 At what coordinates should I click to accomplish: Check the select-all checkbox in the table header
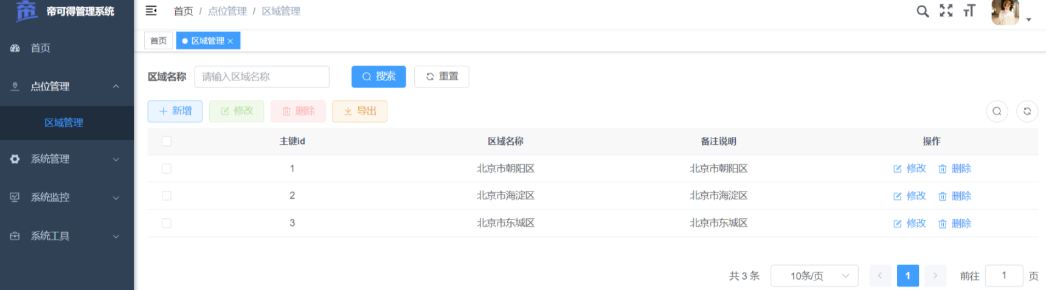tap(167, 141)
